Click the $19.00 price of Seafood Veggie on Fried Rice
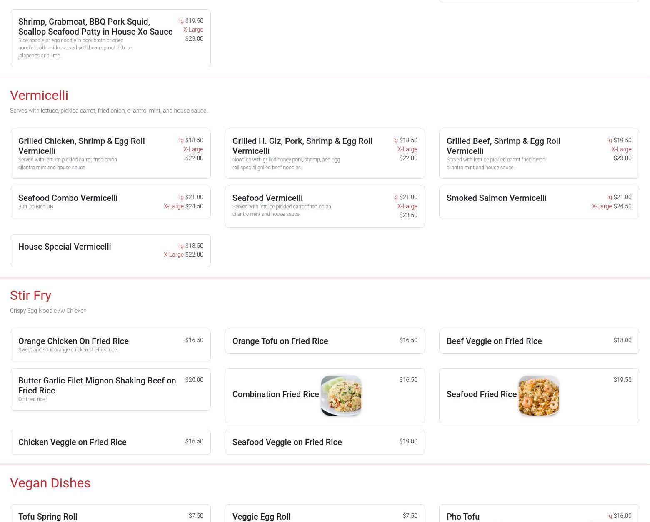This screenshot has width=650, height=522. click(408, 441)
